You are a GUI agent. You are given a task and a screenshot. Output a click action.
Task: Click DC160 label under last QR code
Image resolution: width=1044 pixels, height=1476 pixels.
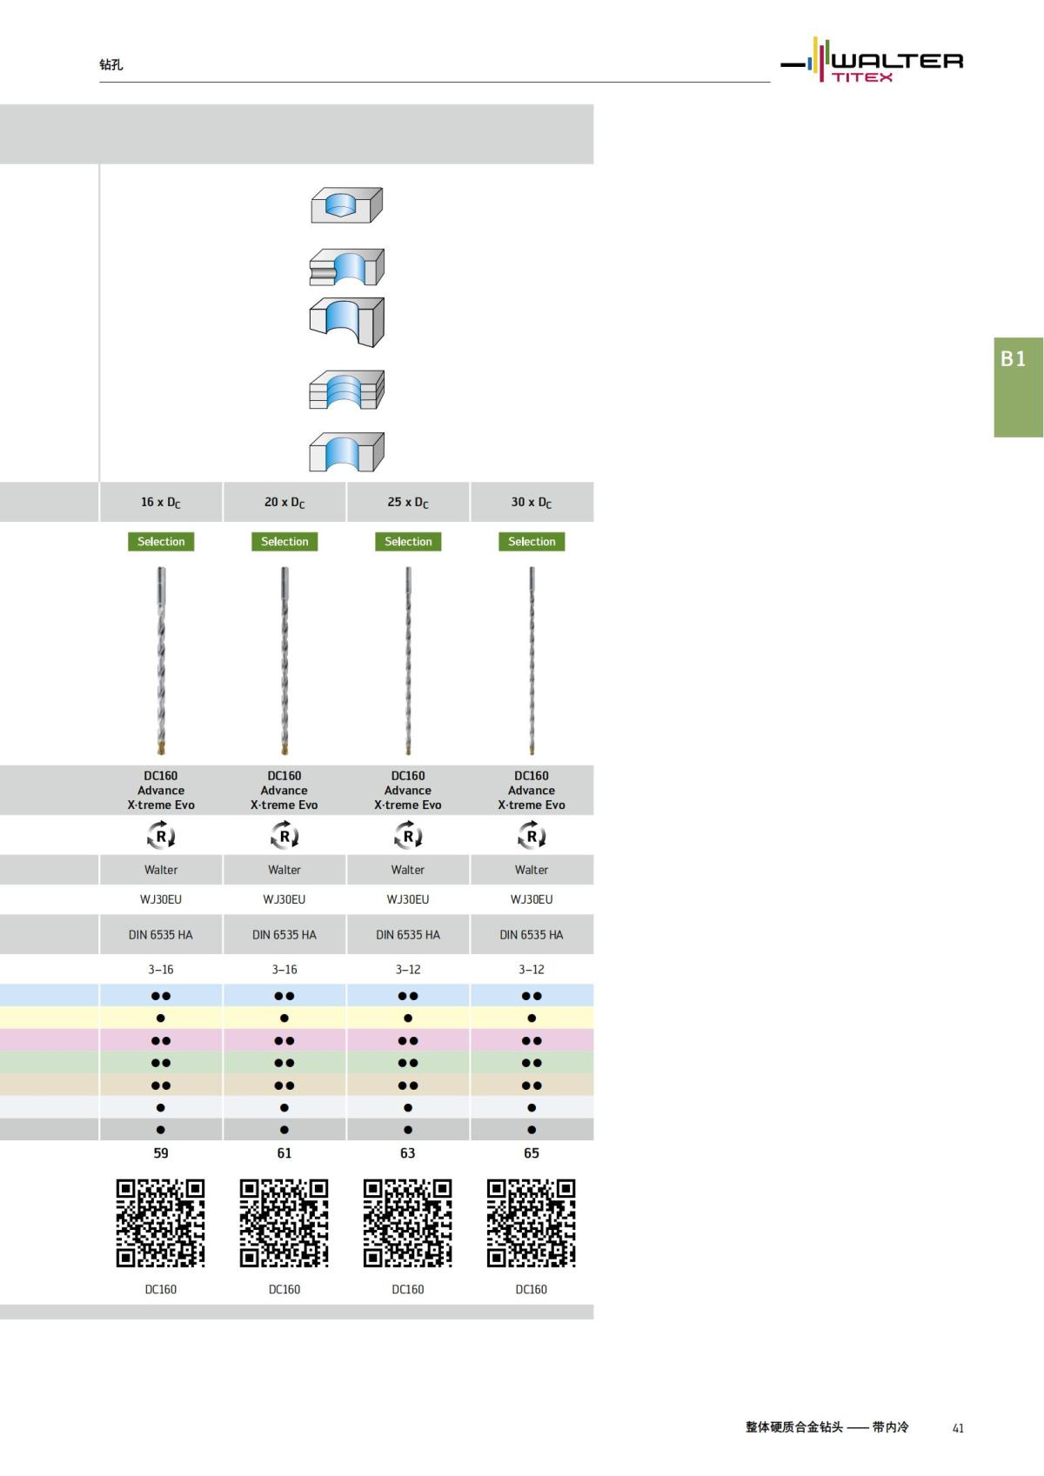pos(532,1289)
